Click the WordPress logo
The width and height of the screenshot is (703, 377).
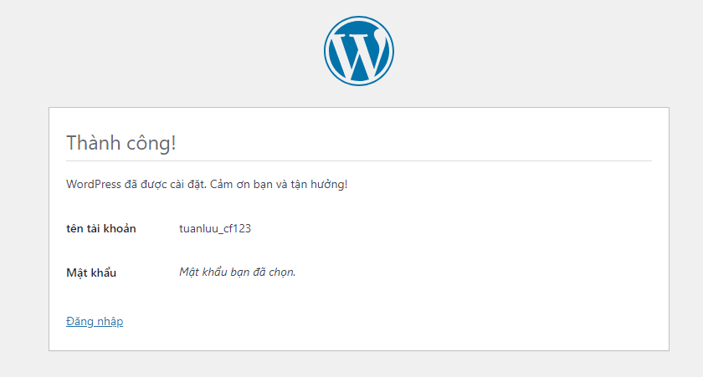click(x=359, y=51)
